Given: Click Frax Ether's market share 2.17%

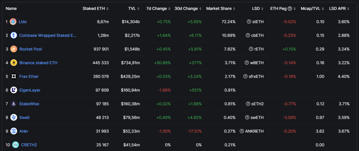Looking at the screenshot, I should click(229, 77).
